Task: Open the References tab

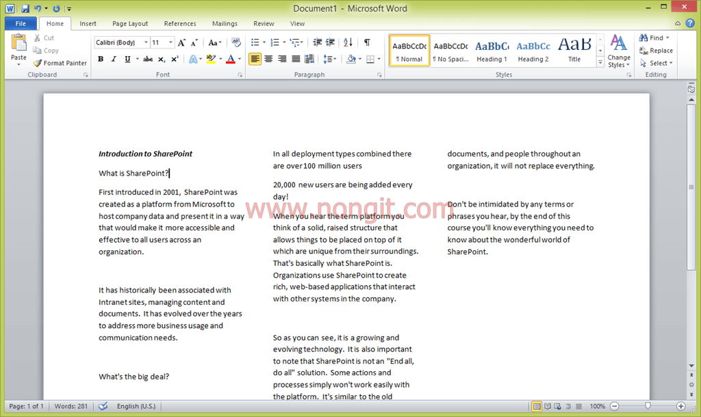Action: coord(180,23)
